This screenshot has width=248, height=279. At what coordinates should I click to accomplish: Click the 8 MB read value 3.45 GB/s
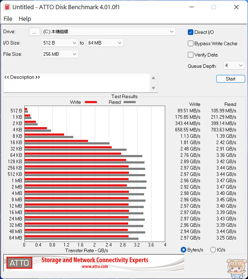coord(226,200)
